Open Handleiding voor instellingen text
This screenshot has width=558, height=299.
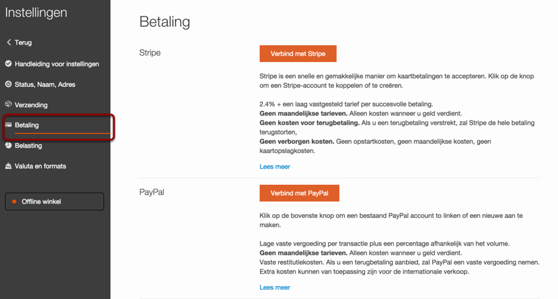57,64
